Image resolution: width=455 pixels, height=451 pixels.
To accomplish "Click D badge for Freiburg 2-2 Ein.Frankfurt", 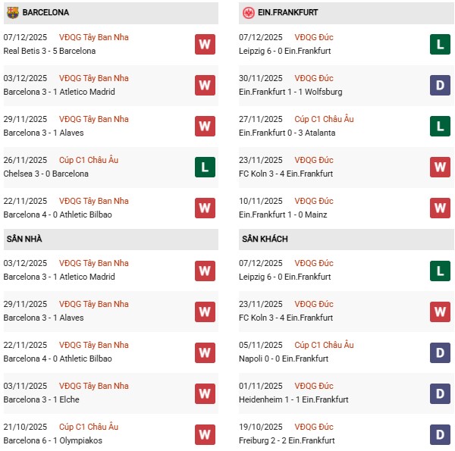I will 440,434.
